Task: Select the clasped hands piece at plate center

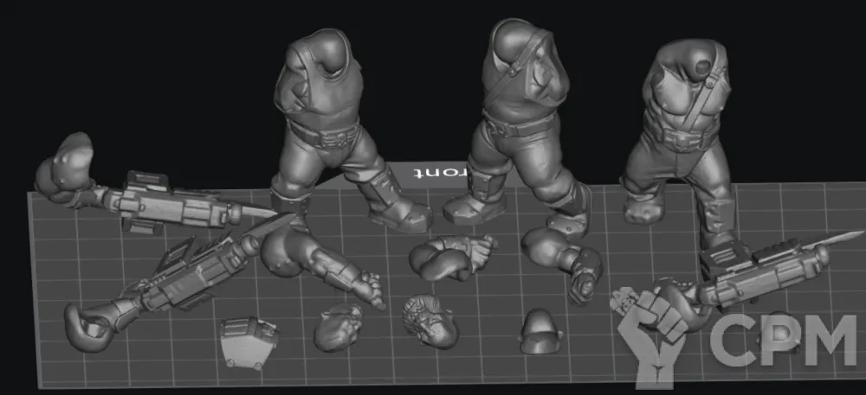Action: (x=450, y=257)
